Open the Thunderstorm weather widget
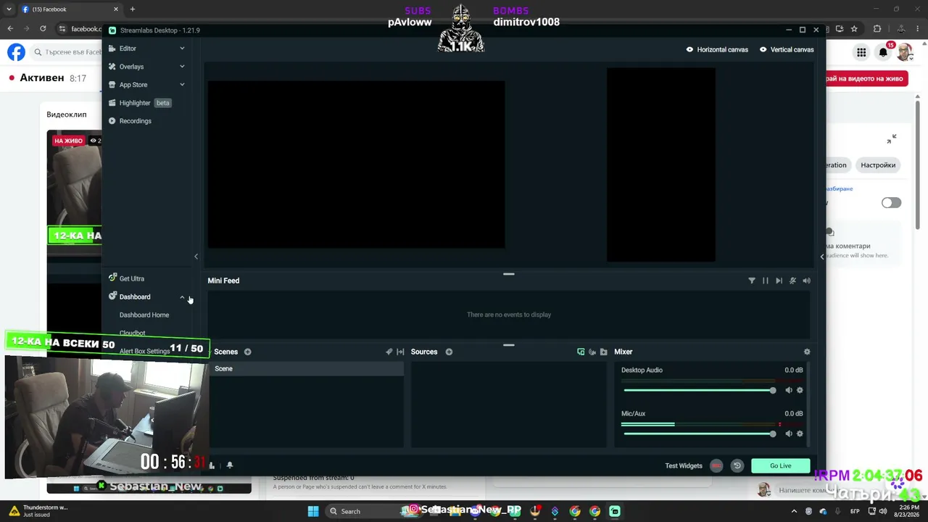The height and width of the screenshot is (522, 928). 38,511
